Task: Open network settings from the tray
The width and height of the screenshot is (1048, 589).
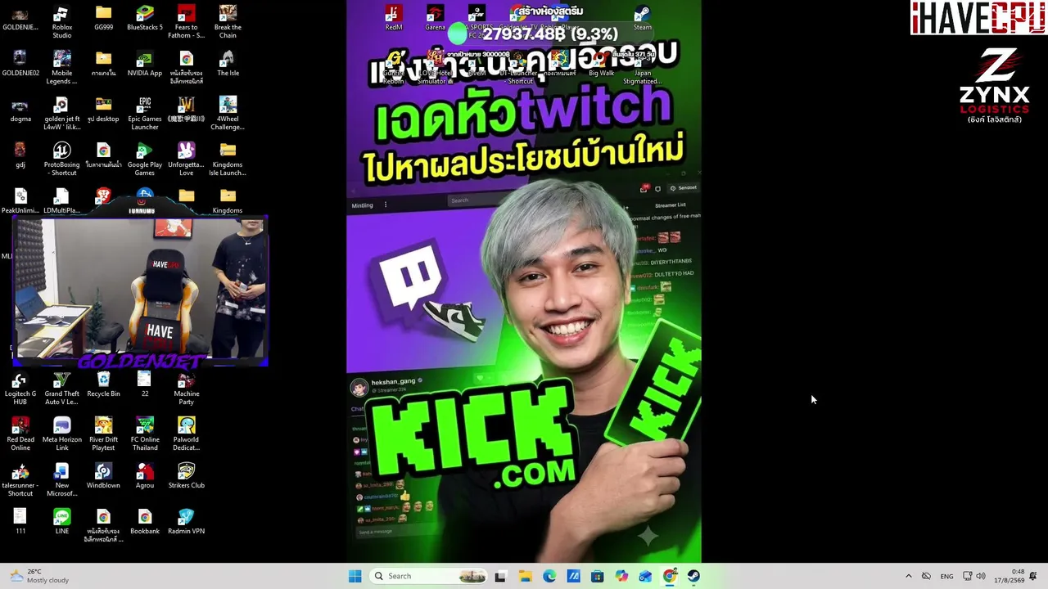Action: click(x=967, y=576)
